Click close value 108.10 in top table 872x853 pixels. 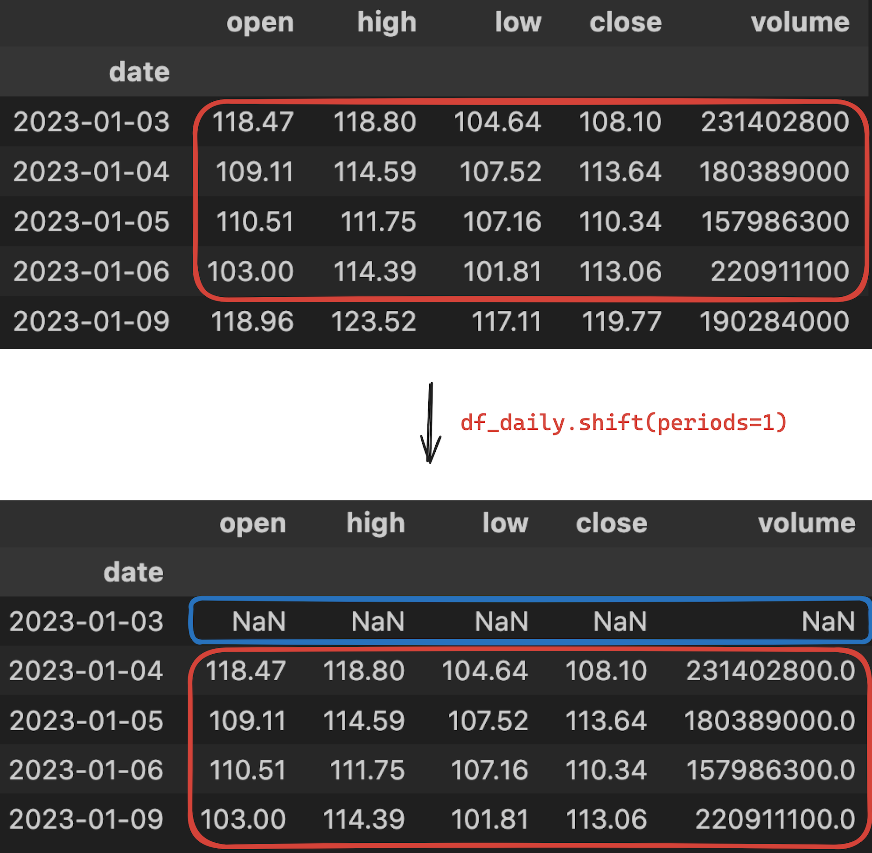click(621, 122)
